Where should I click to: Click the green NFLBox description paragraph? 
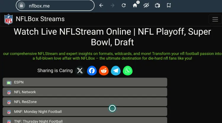(112, 56)
